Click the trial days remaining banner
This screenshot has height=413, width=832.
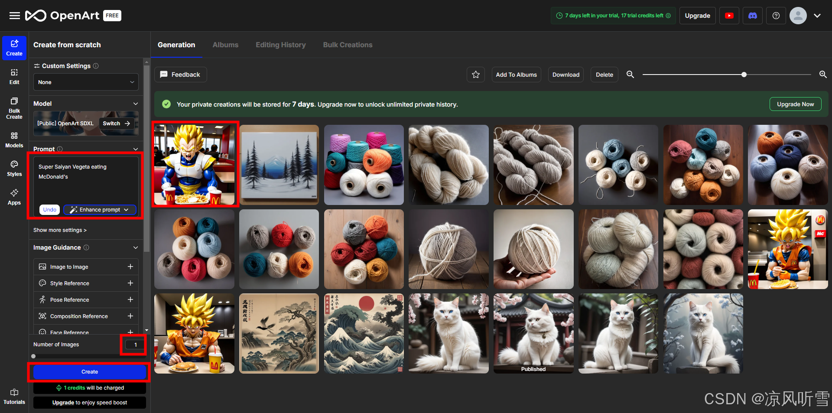pyautogui.click(x=613, y=16)
